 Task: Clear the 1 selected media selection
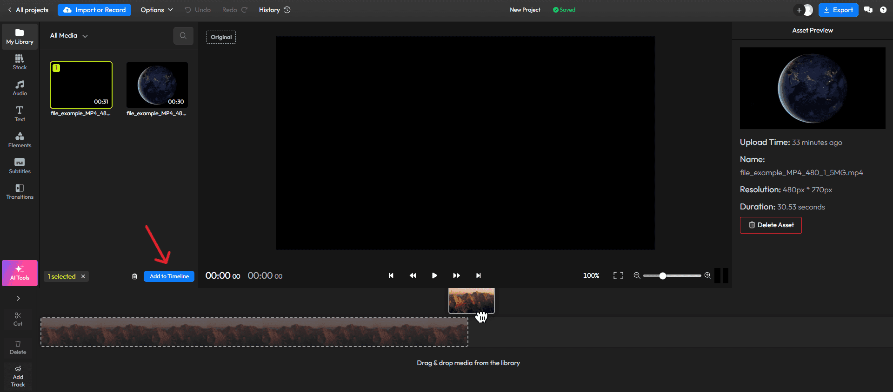83,276
